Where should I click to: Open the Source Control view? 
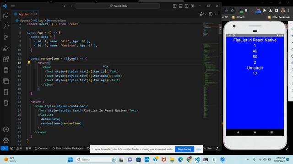(x=6, y=37)
